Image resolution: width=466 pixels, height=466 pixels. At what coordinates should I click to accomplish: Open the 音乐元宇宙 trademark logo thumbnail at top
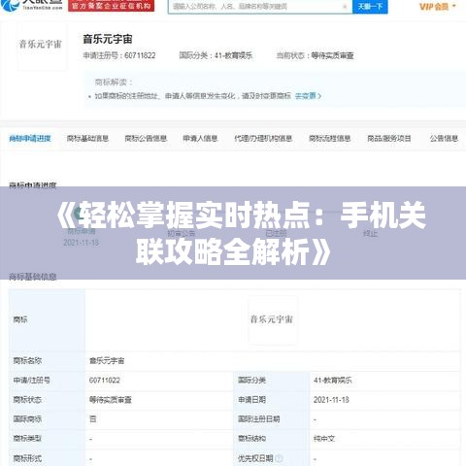coord(41,45)
